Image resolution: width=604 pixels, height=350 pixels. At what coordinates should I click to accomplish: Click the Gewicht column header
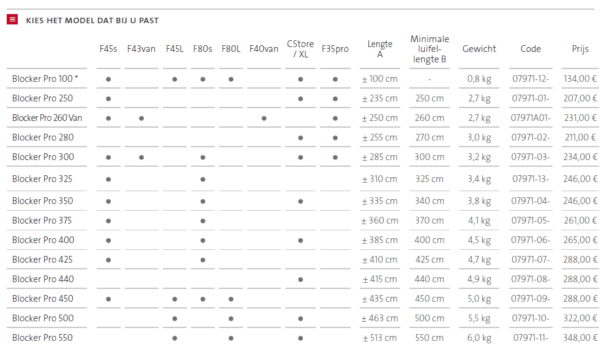point(479,49)
